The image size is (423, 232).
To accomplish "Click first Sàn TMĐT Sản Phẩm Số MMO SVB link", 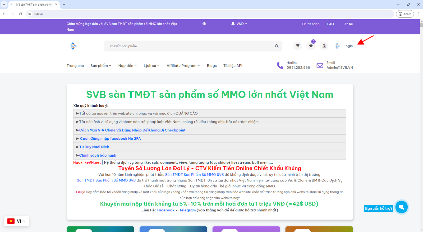I will (194, 175).
